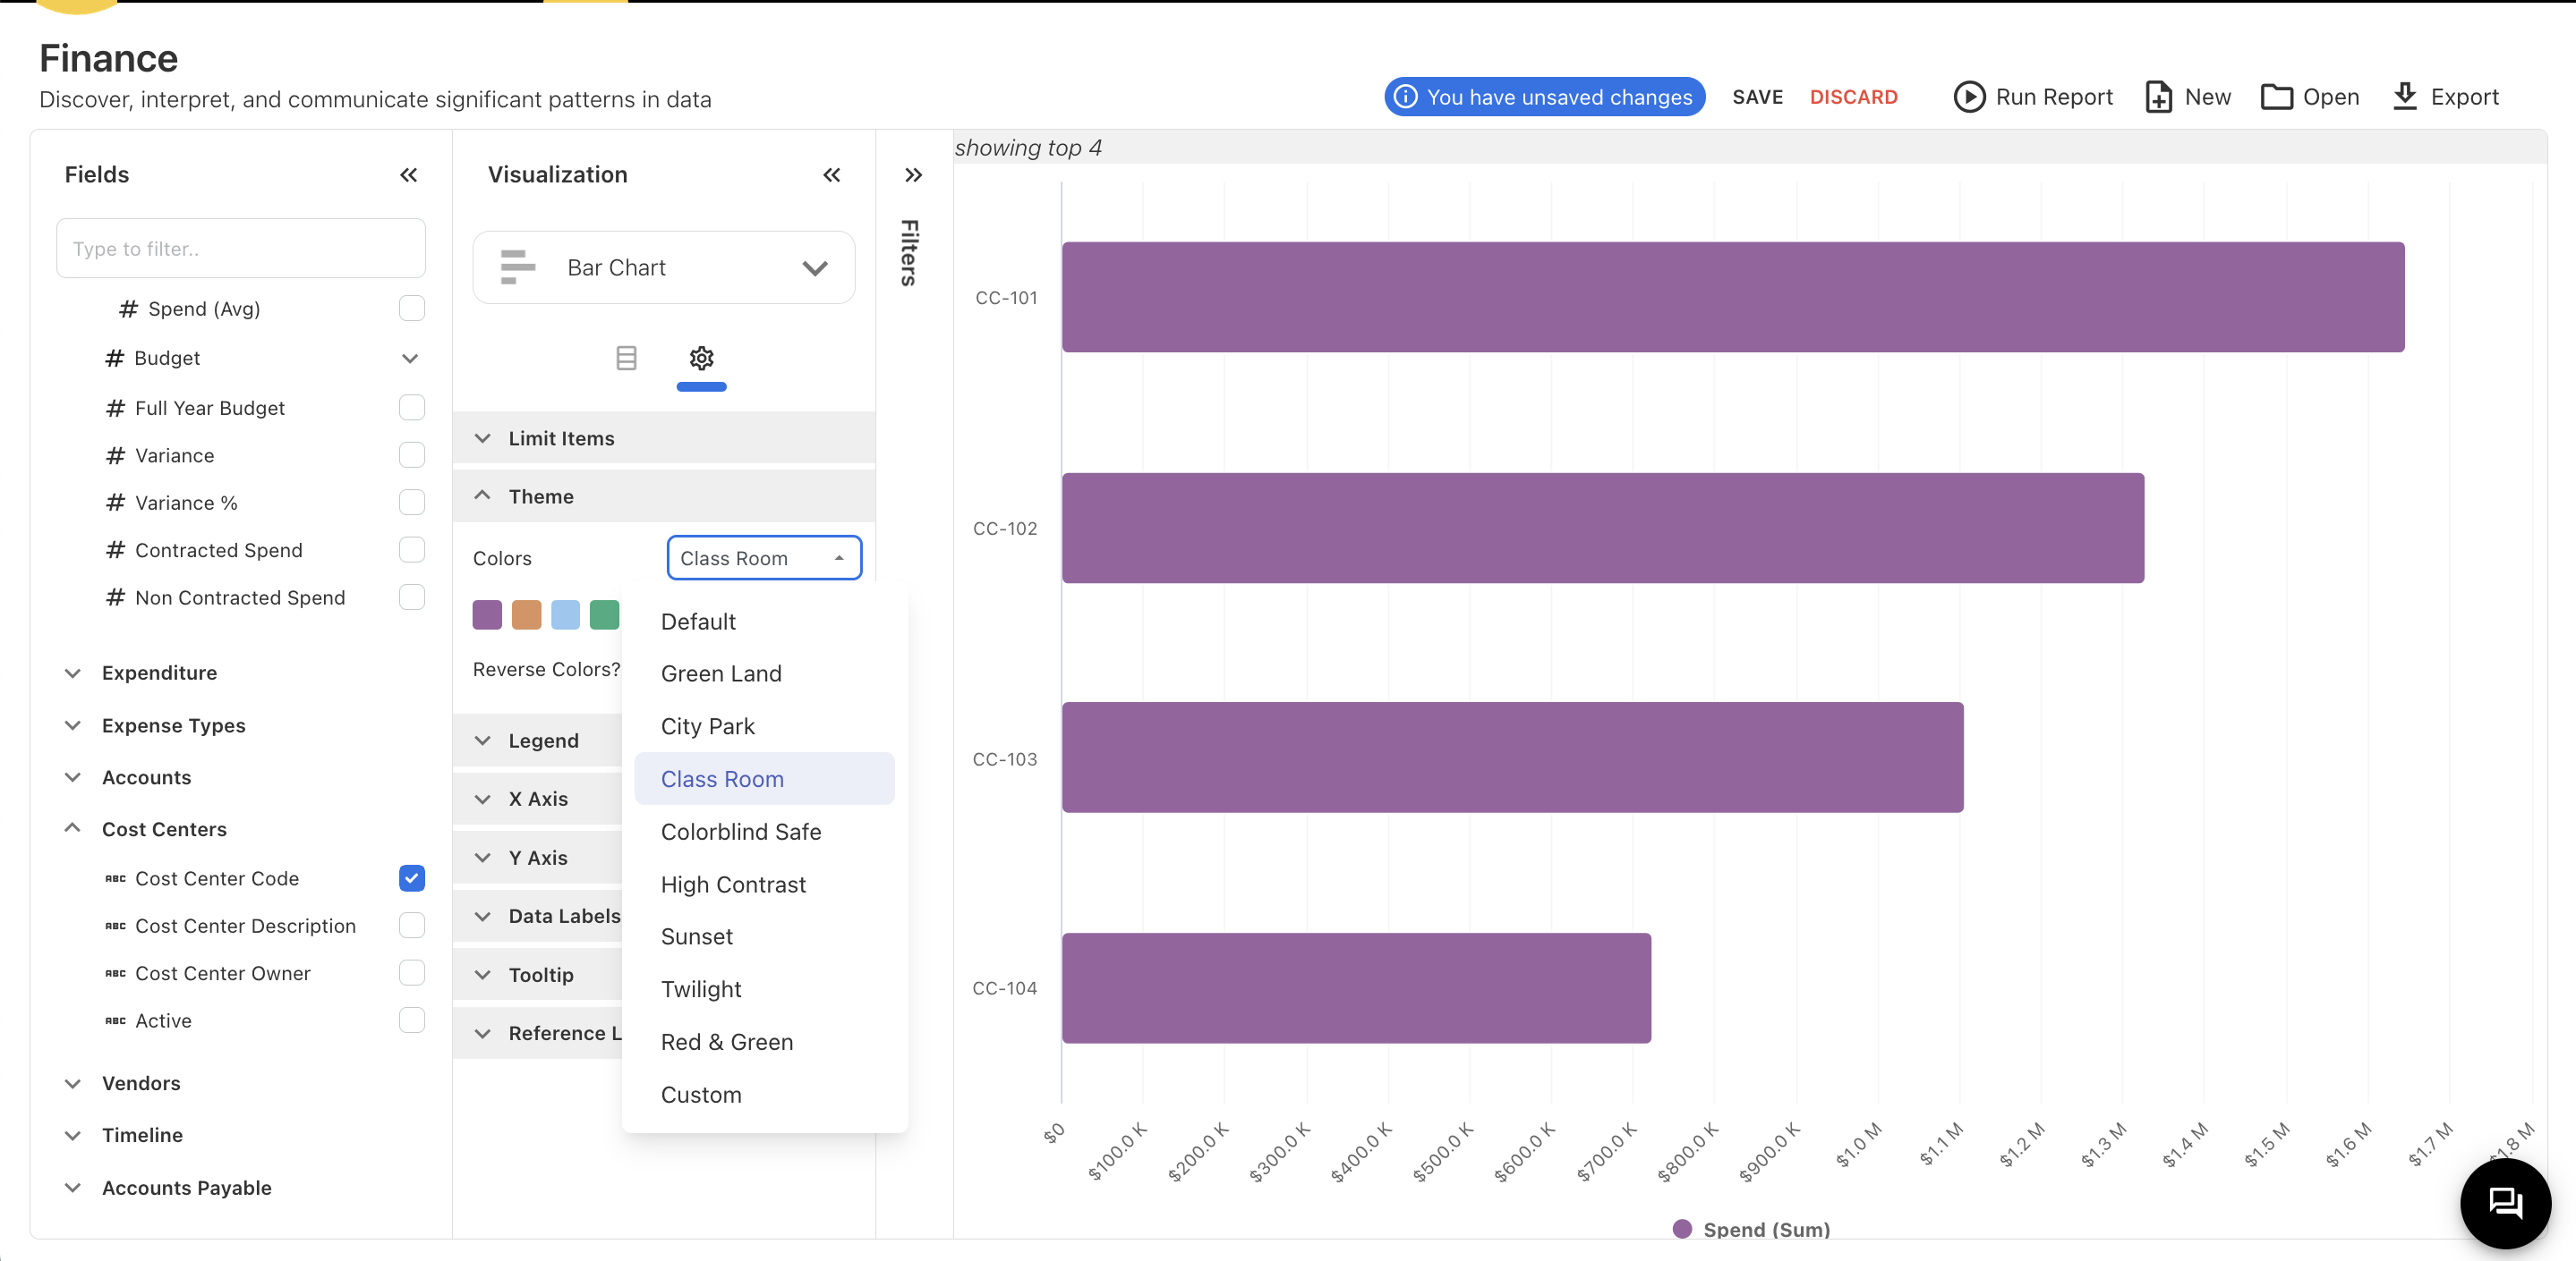Collapse the Visualization panel with double-chevron icon
Screen dimensions: 2576x1261
(831, 175)
